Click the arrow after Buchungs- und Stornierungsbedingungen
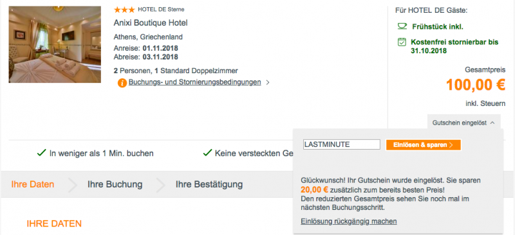This screenshot has height=235, width=515. click(268, 83)
